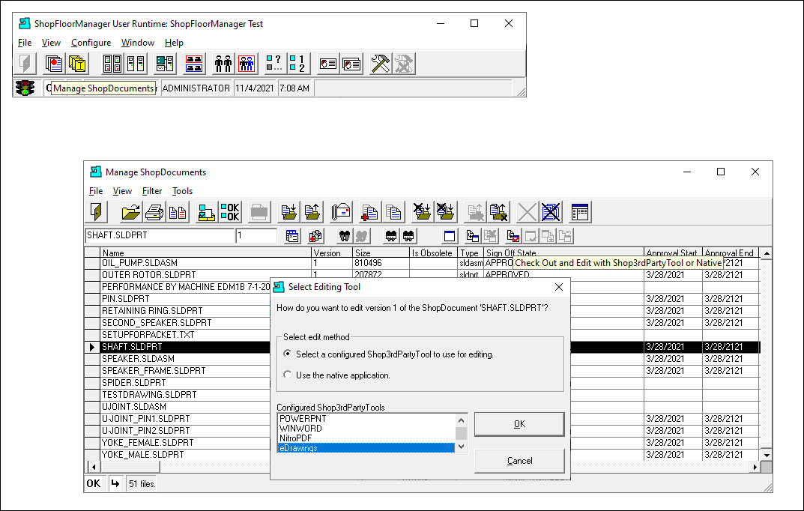Choose eDrawings from configured tools list
The height and width of the screenshot is (511, 804).
pos(366,448)
